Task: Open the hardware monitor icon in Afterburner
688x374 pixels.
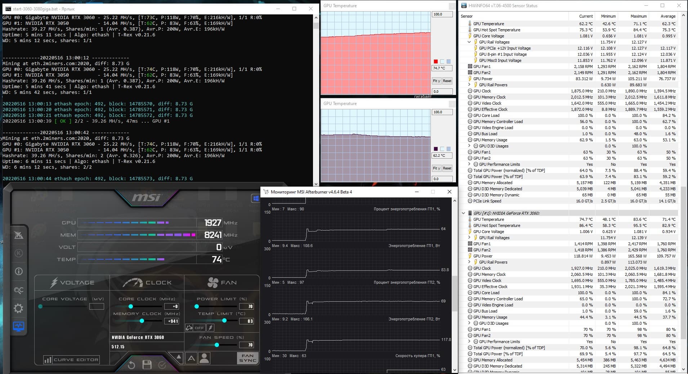Action: pyautogui.click(x=18, y=327)
